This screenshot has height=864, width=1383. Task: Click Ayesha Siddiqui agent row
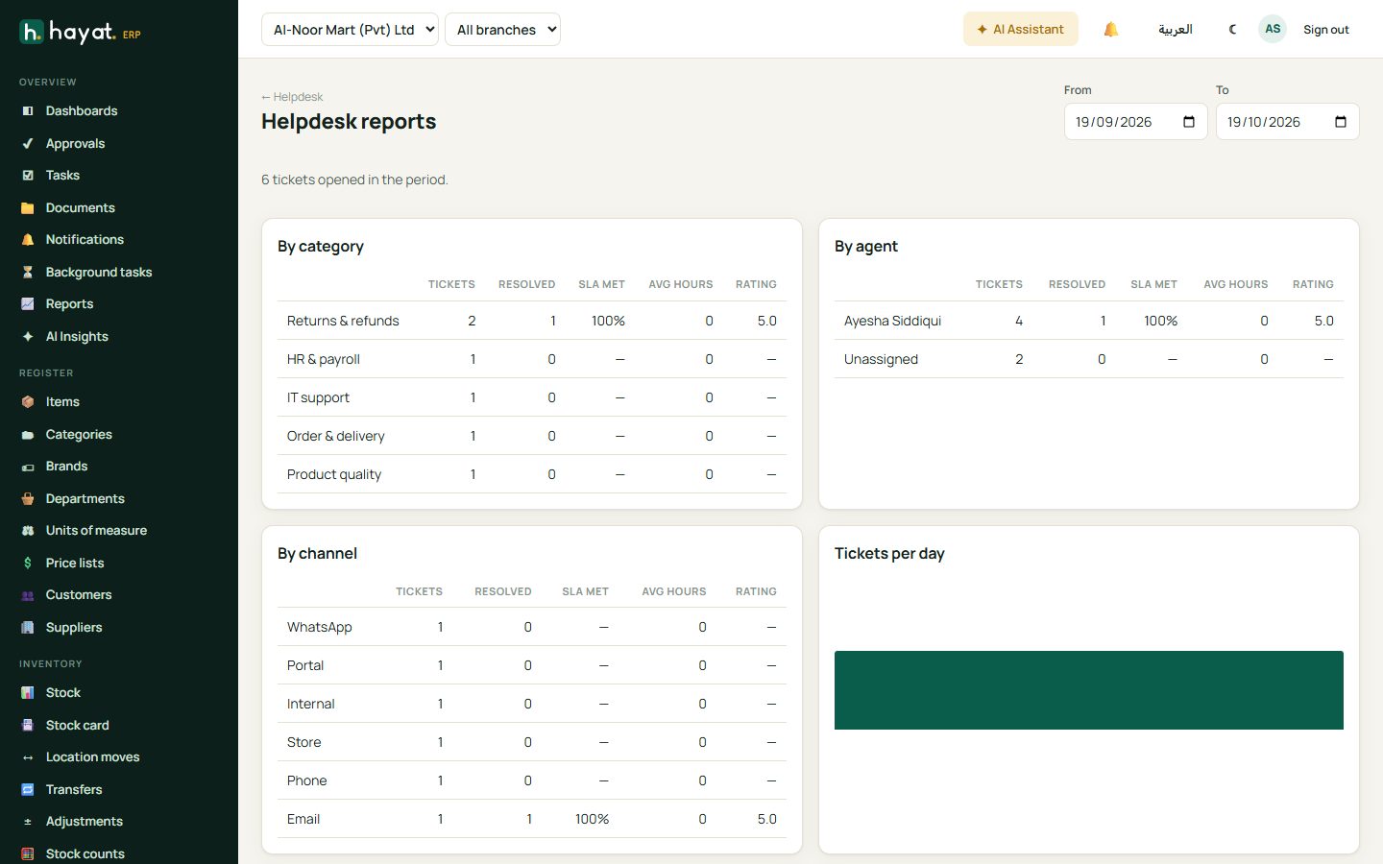pyautogui.click(x=1089, y=321)
